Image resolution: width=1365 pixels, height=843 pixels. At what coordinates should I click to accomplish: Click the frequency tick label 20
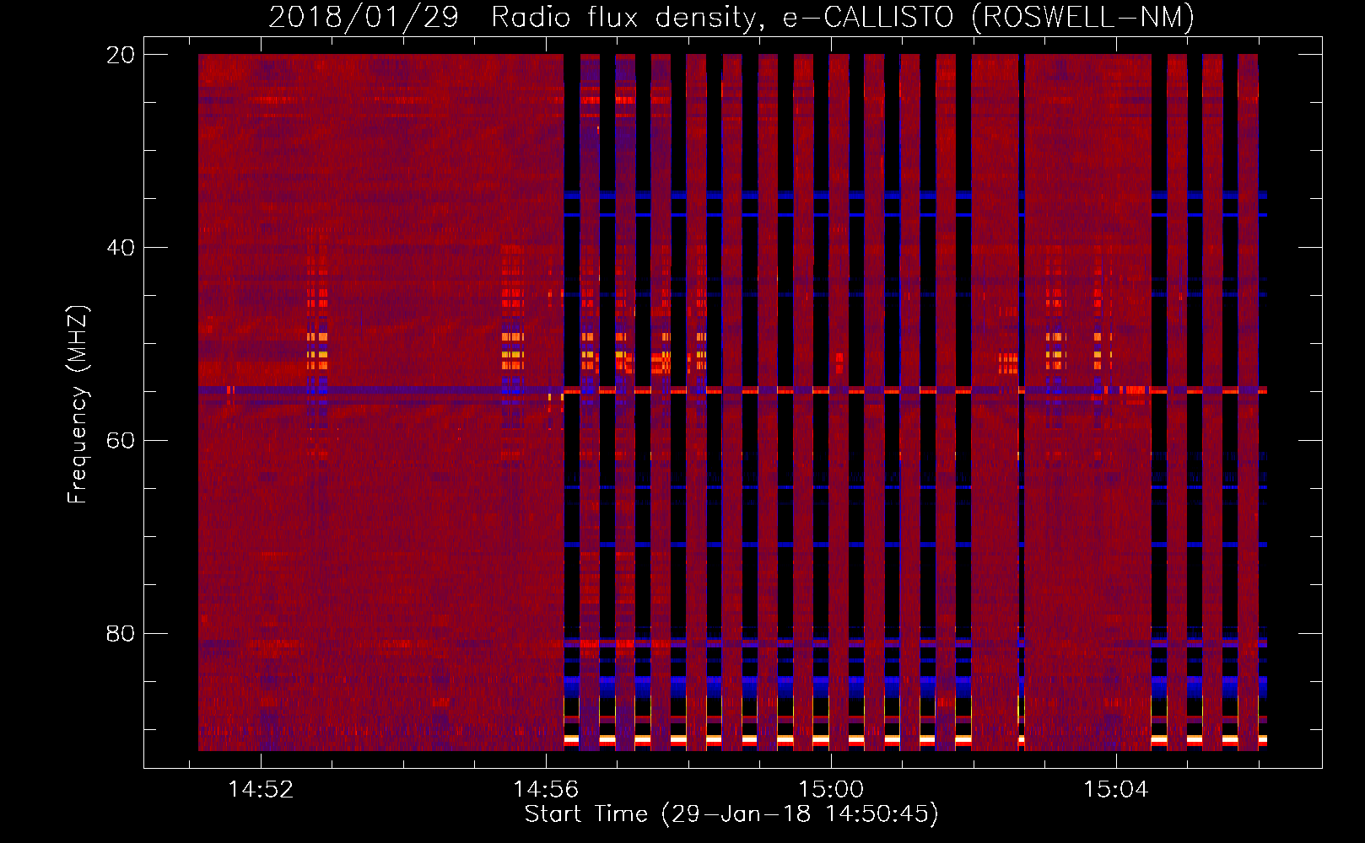121,55
